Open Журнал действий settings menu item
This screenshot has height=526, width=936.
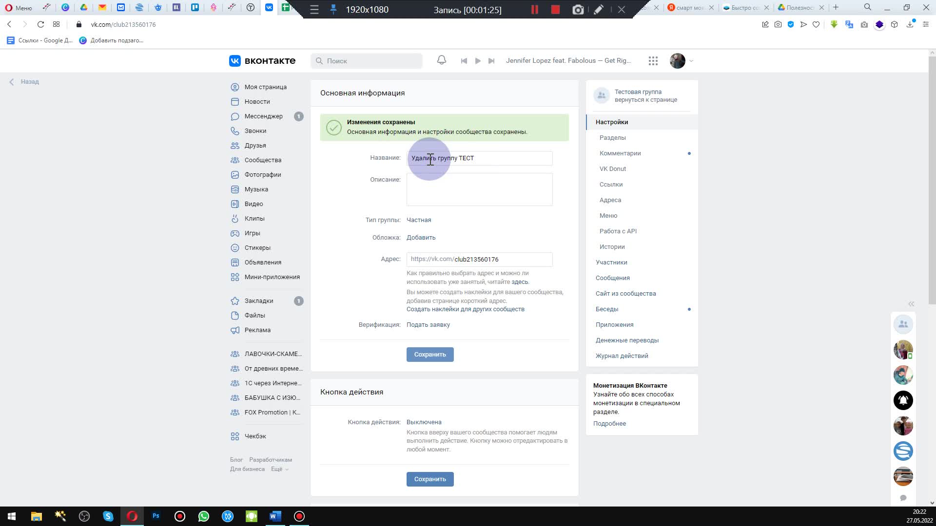pyautogui.click(x=621, y=355)
